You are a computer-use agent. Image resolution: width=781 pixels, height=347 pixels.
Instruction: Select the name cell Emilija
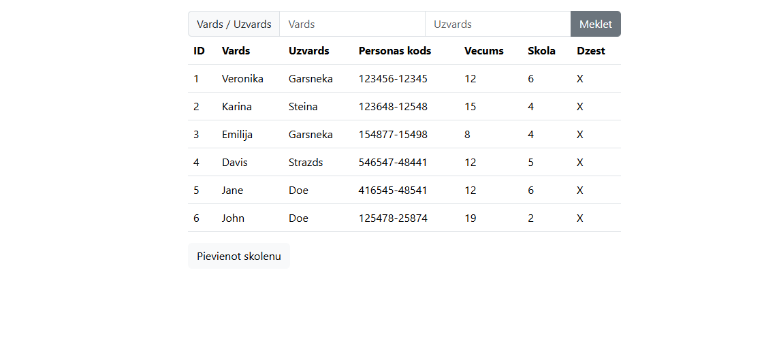[x=237, y=135]
